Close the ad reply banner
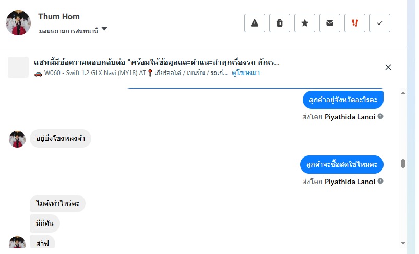This screenshot has height=254, width=419. (x=388, y=67)
